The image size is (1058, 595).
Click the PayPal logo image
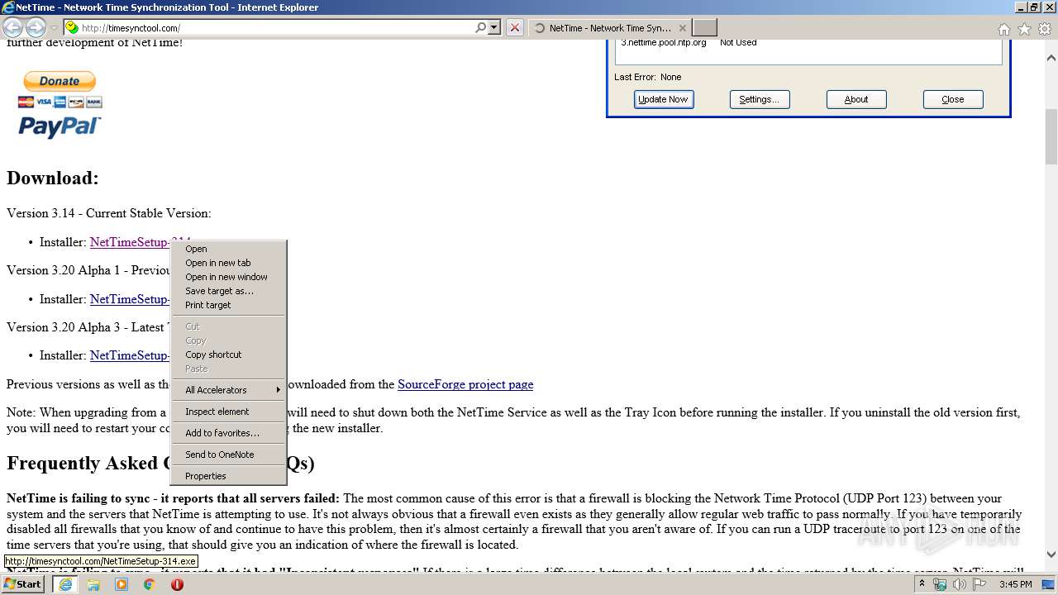point(60,126)
